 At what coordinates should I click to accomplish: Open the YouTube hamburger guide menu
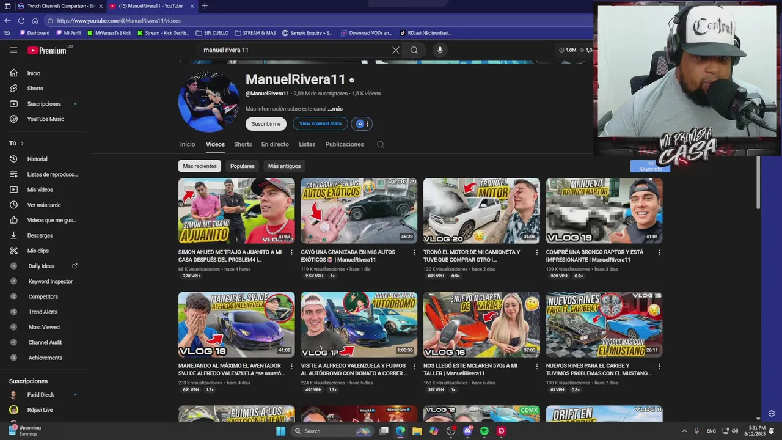(x=13, y=50)
